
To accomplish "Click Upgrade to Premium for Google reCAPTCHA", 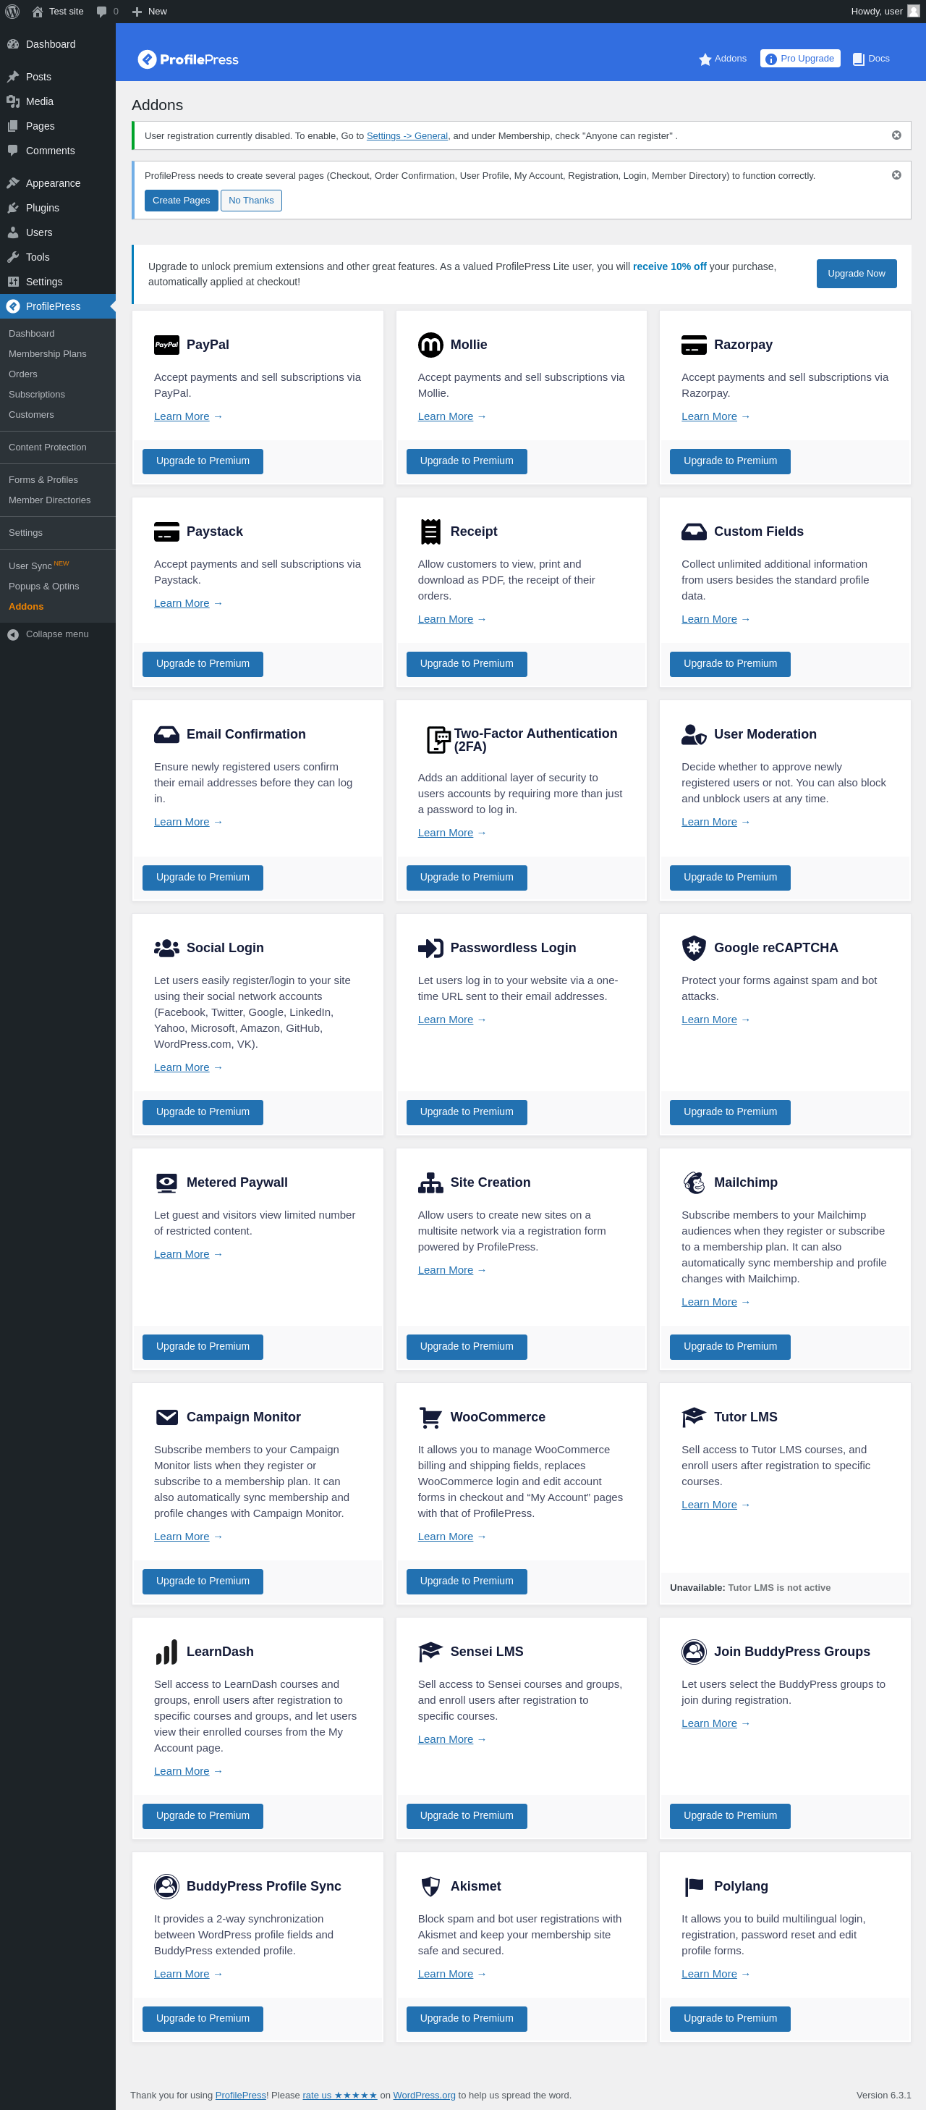I will (731, 1112).
